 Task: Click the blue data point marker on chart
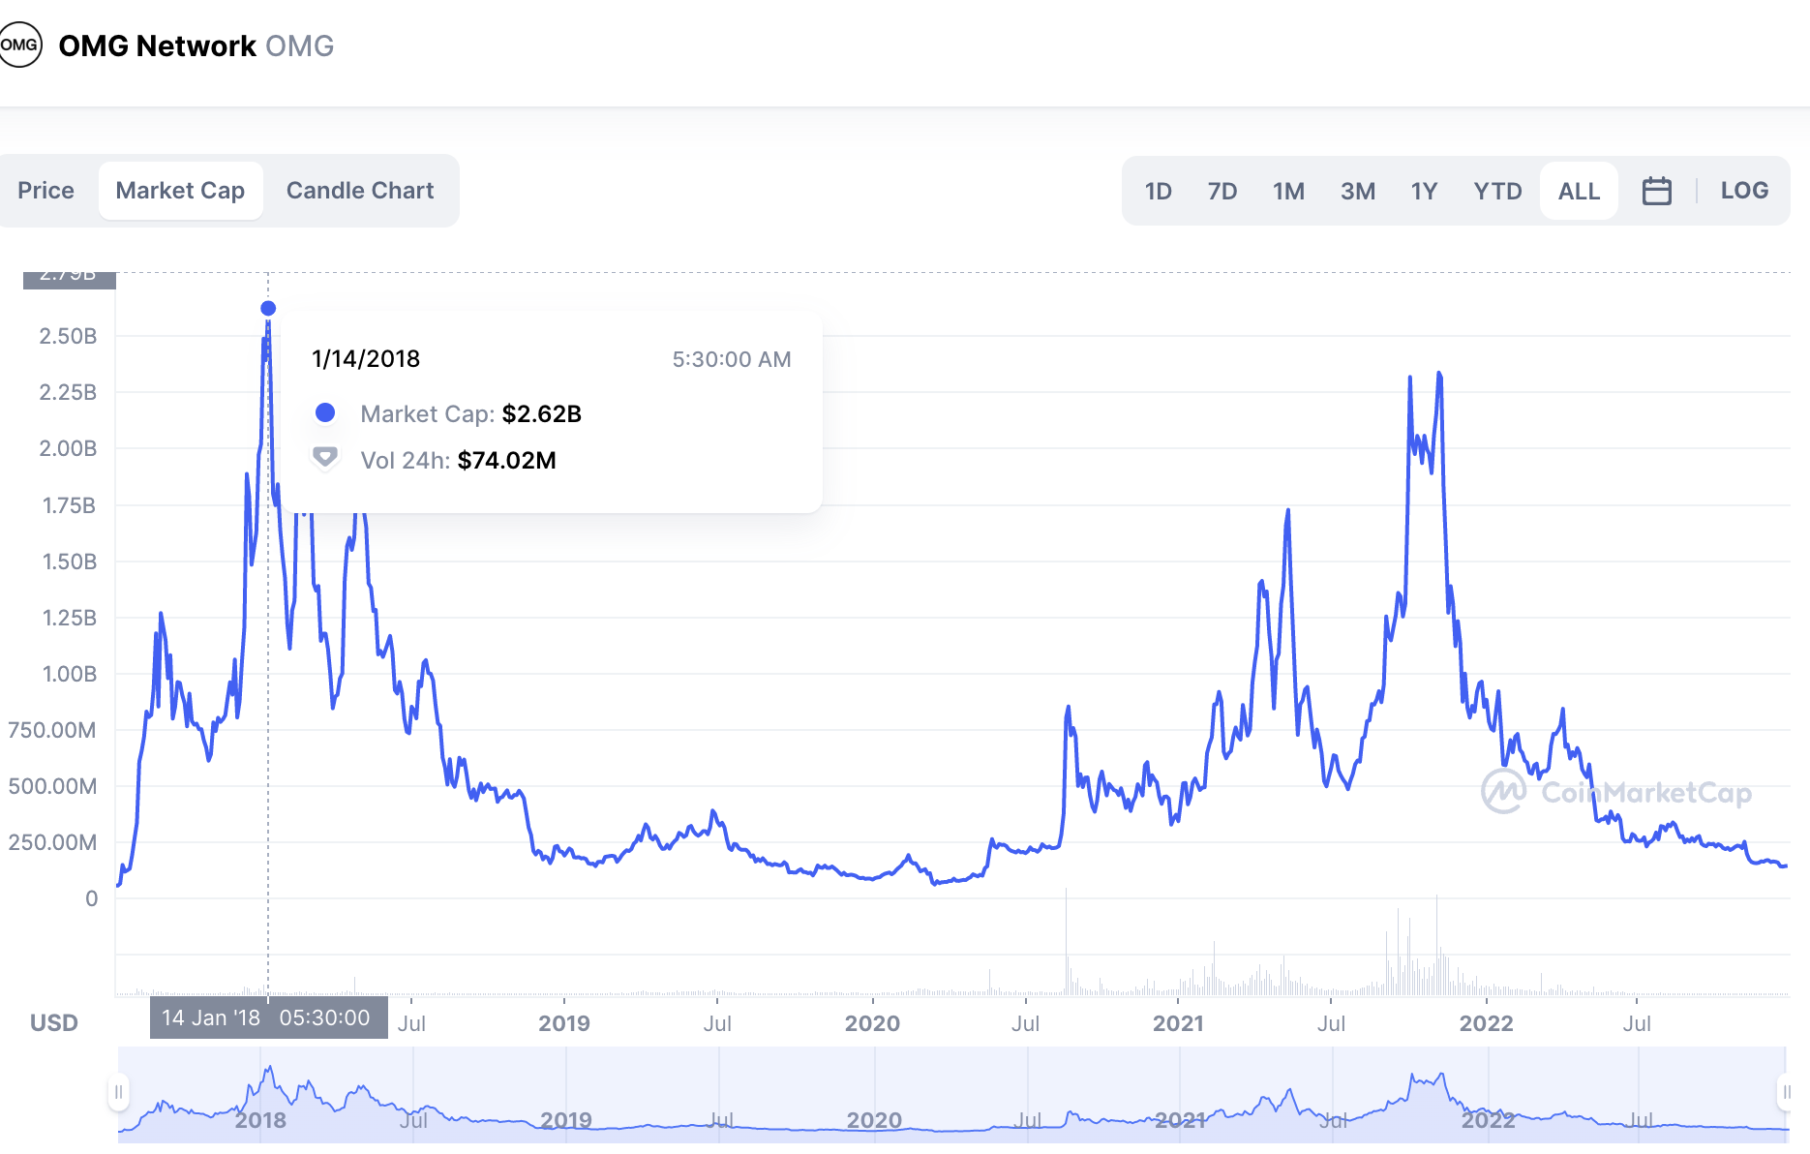(x=268, y=308)
